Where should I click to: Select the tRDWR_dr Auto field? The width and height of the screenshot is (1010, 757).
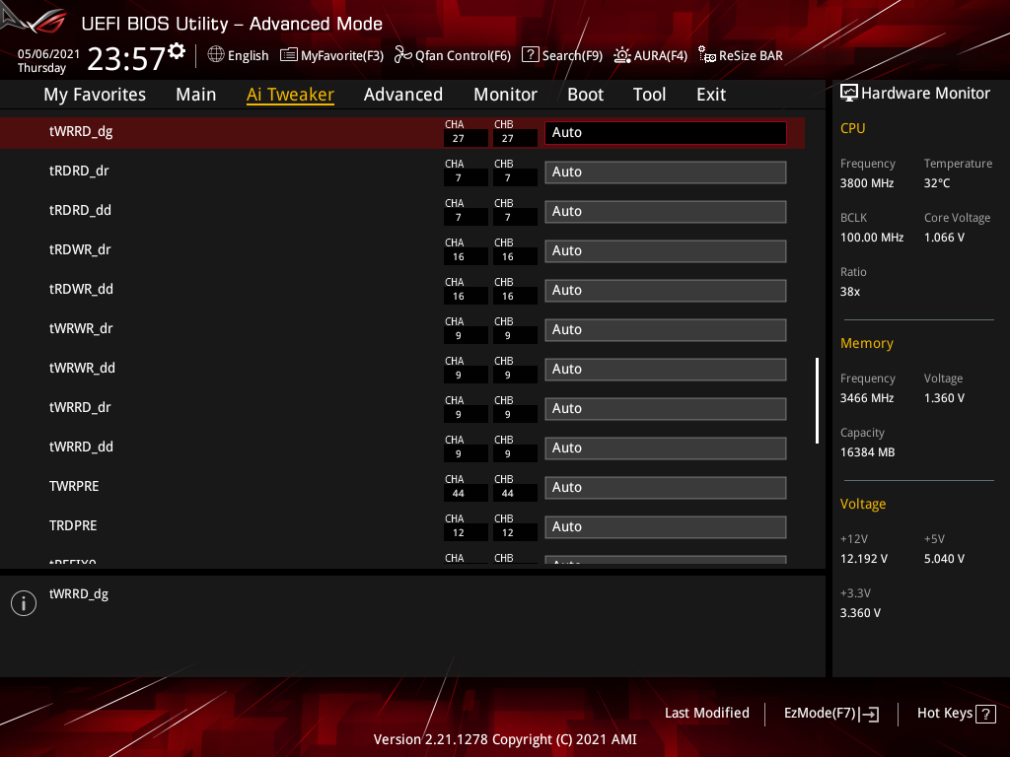click(666, 251)
